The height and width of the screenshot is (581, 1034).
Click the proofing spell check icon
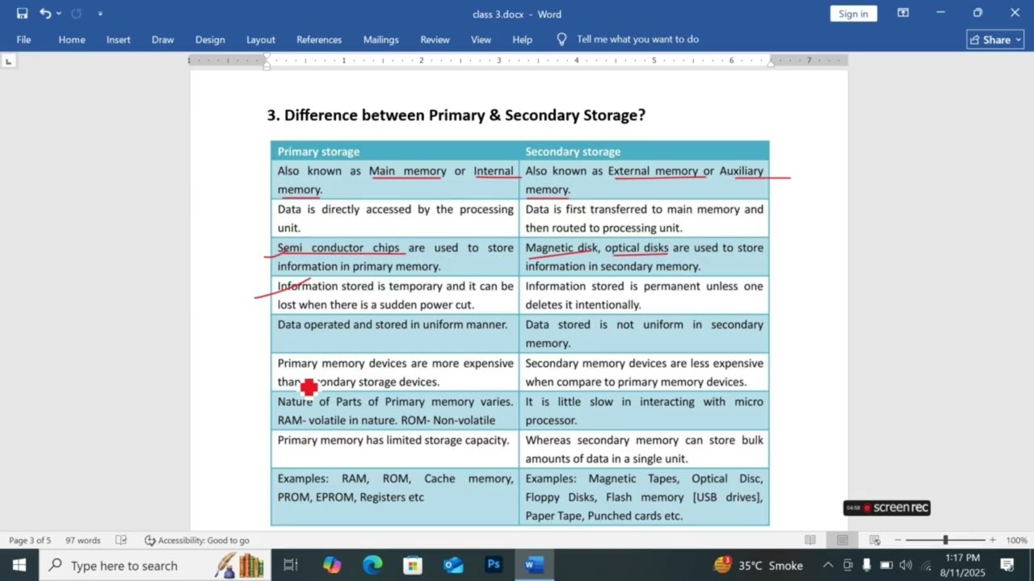pos(121,541)
